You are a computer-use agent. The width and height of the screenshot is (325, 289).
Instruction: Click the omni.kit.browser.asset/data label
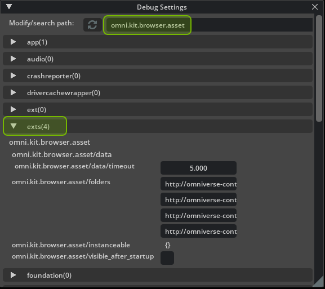point(62,155)
